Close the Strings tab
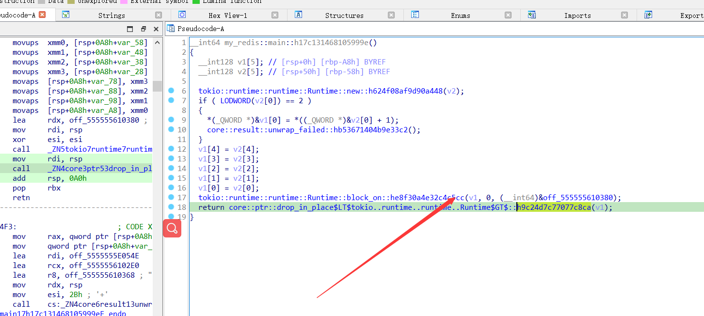The image size is (704, 316). [x=159, y=15]
